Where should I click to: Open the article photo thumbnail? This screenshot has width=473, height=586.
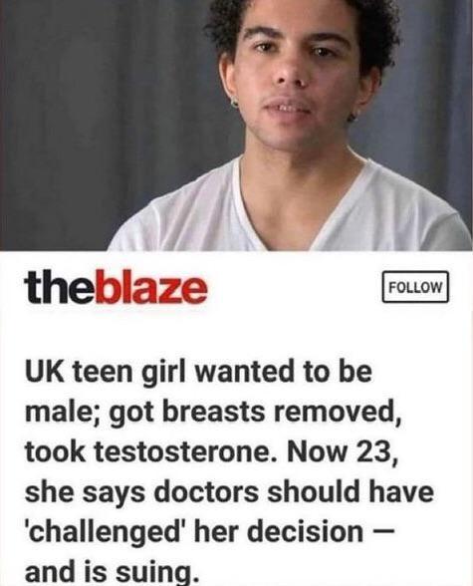click(236, 126)
